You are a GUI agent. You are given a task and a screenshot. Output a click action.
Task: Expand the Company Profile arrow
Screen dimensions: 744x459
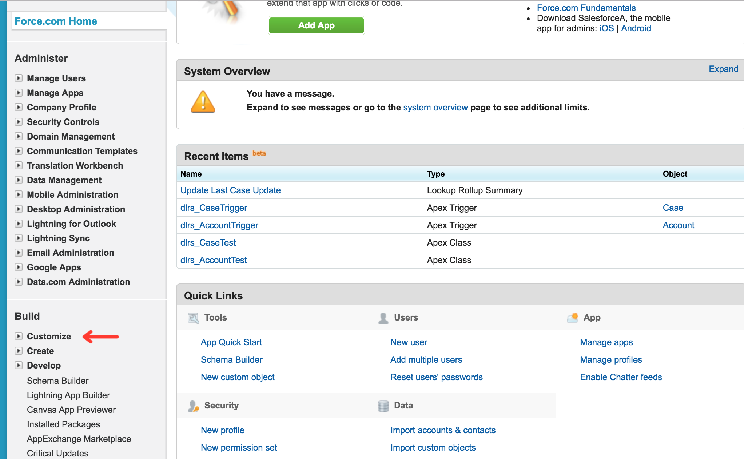(x=19, y=107)
